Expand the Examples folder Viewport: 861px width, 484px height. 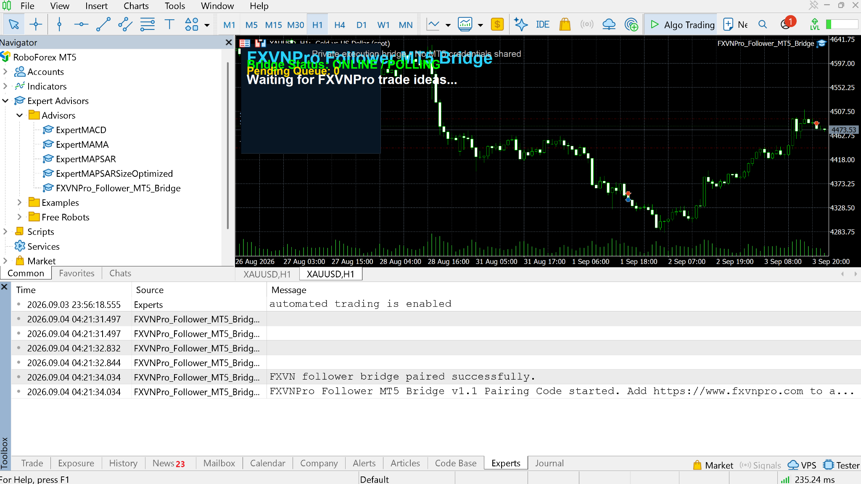[19, 202]
